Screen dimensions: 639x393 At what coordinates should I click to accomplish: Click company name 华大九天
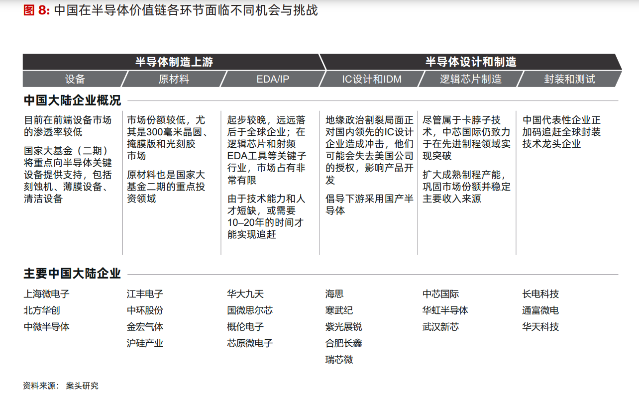coord(246,294)
